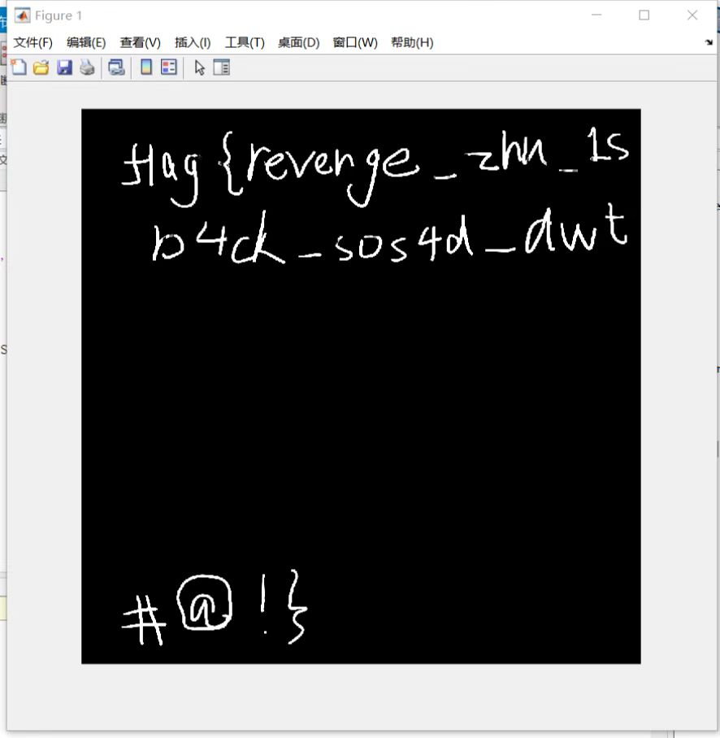This screenshot has height=738, width=720.
Task: Click the Link Plot toolbar icon
Action: [x=116, y=67]
